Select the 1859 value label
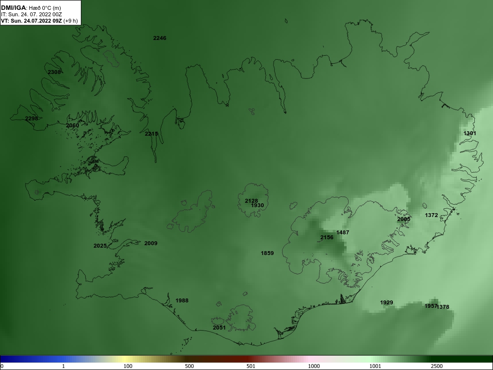This screenshot has height=370, width=493. (267, 253)
